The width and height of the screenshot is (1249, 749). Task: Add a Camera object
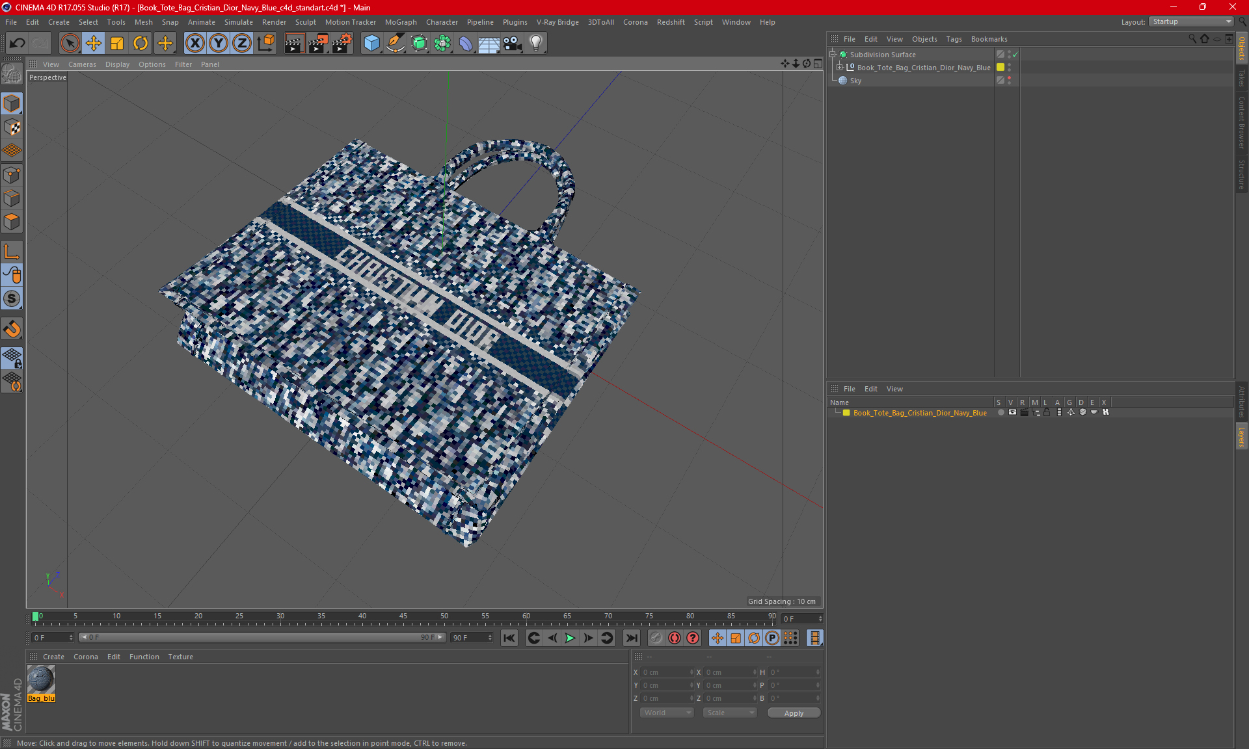click(x=513, y=44)
